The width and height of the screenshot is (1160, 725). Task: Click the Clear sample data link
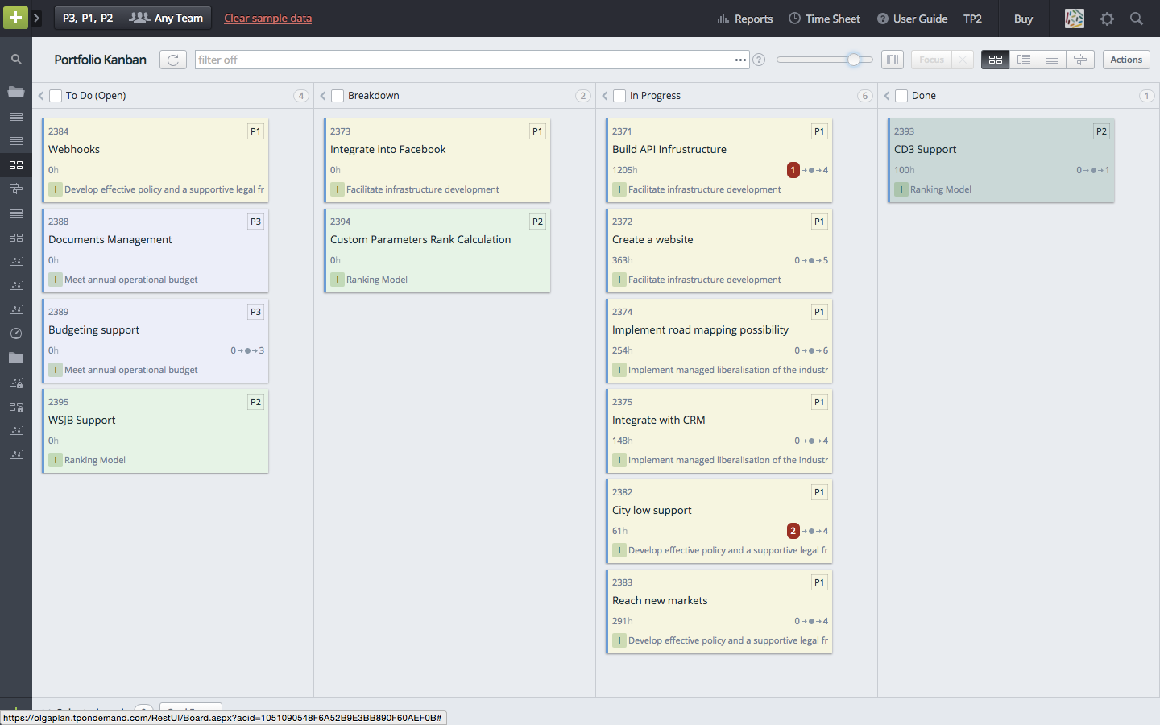[x=267, y=18]
